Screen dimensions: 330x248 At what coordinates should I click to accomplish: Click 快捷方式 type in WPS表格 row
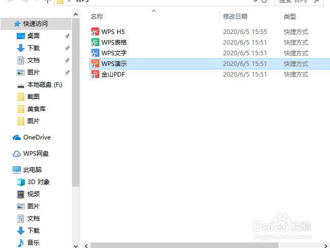[x=296, y=42]
